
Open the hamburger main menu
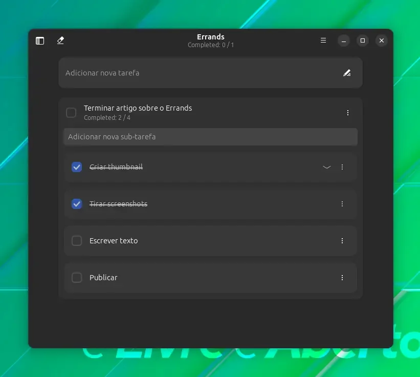(x=323, y=40)
